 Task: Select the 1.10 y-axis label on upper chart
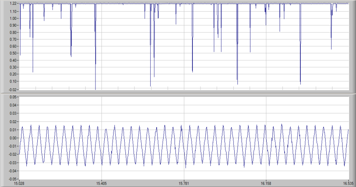pyautogui.click(x=14, y=12)
